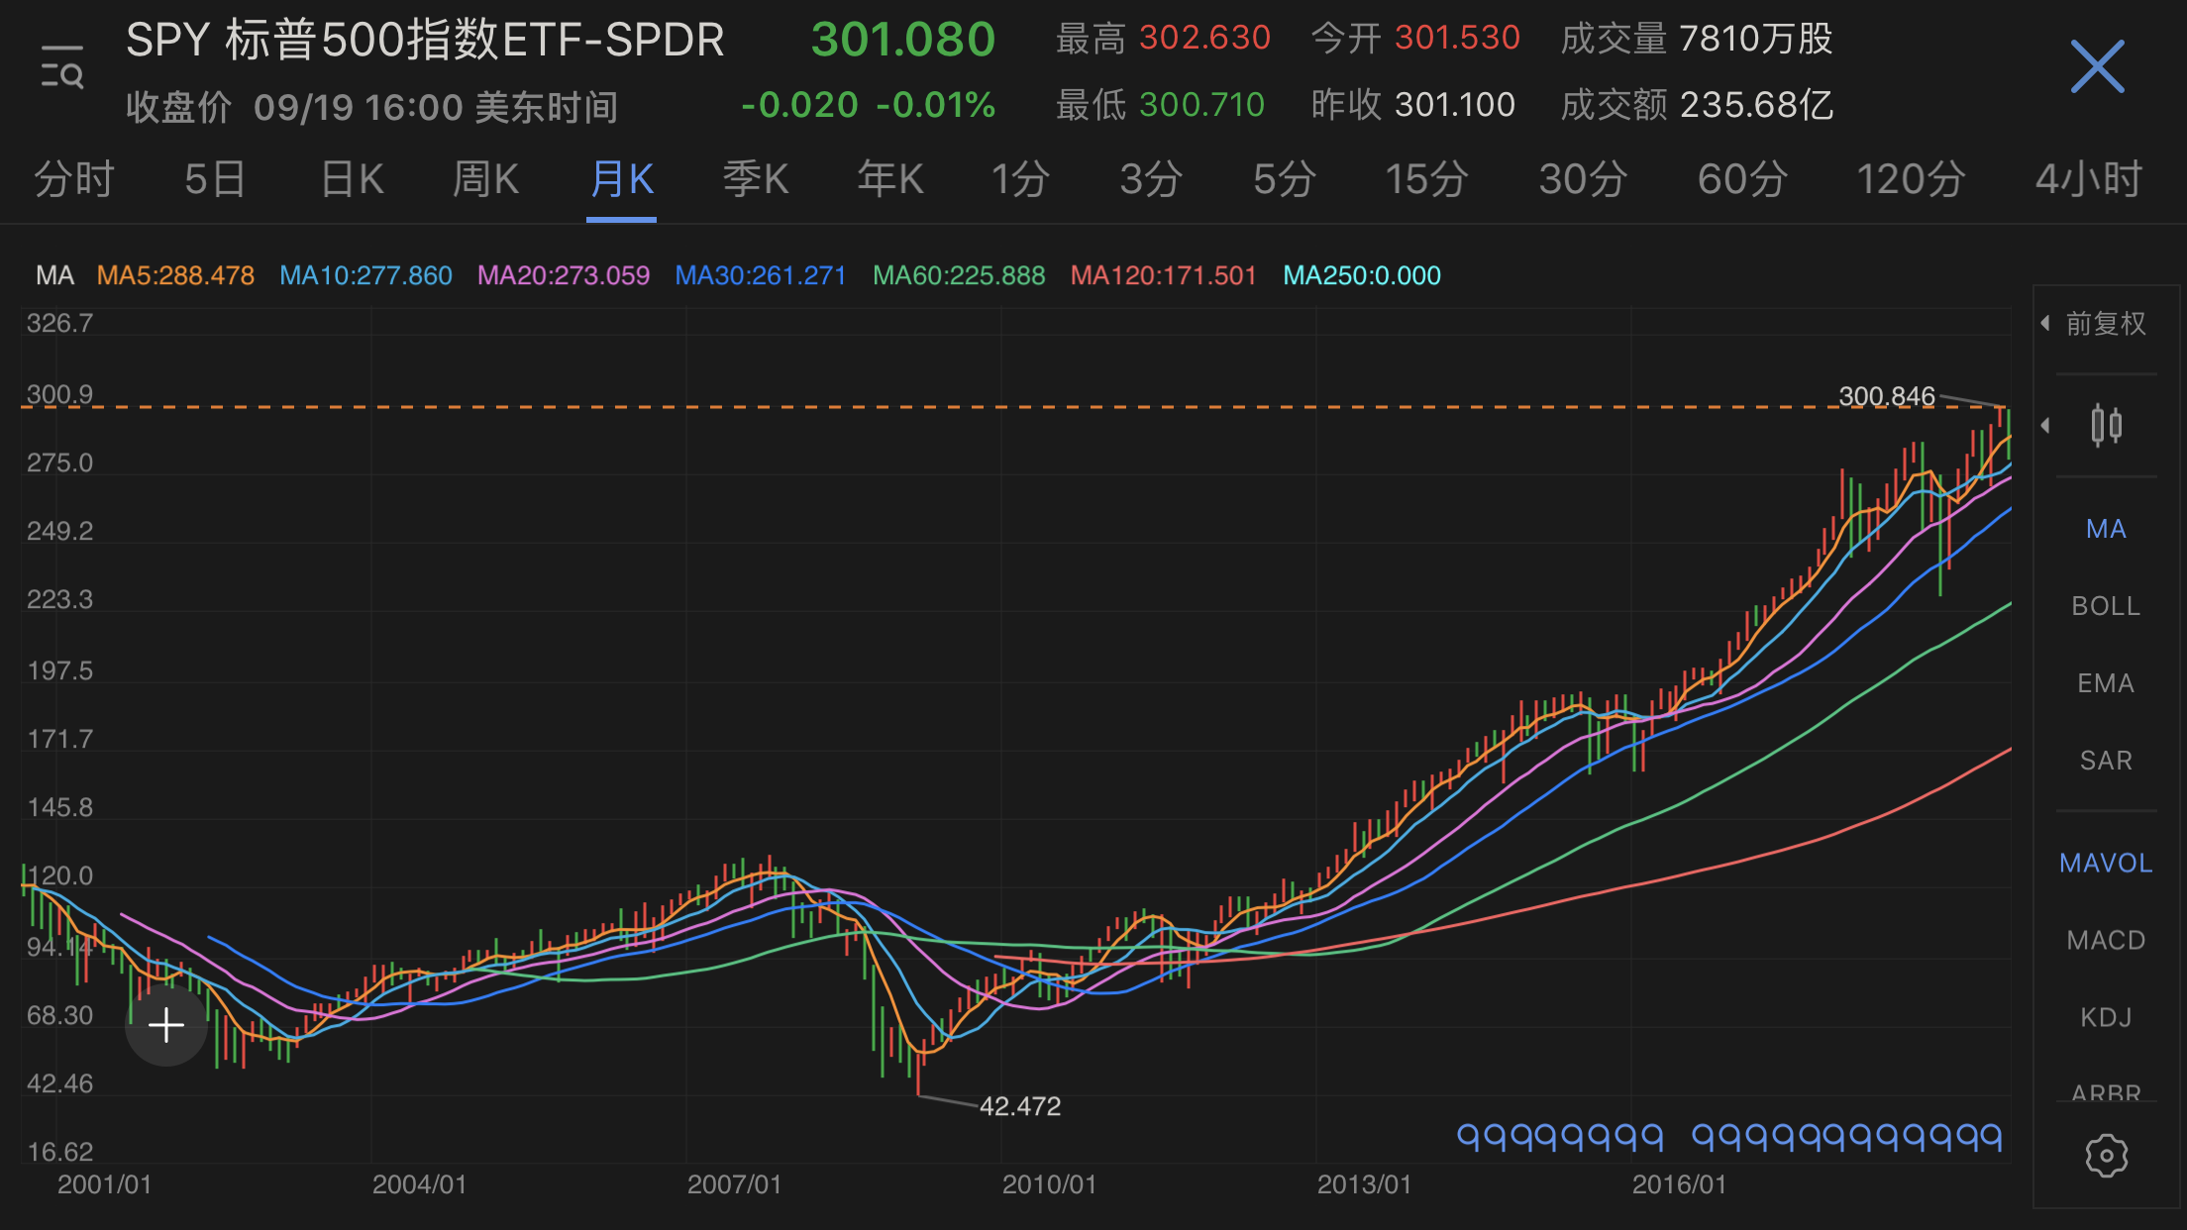The image size is (2187, 1230).
Task: Switch to the 日K tab
Action: click(352, 180)
